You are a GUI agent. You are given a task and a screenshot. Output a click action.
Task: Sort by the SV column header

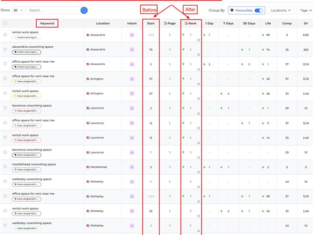(305, 23)
